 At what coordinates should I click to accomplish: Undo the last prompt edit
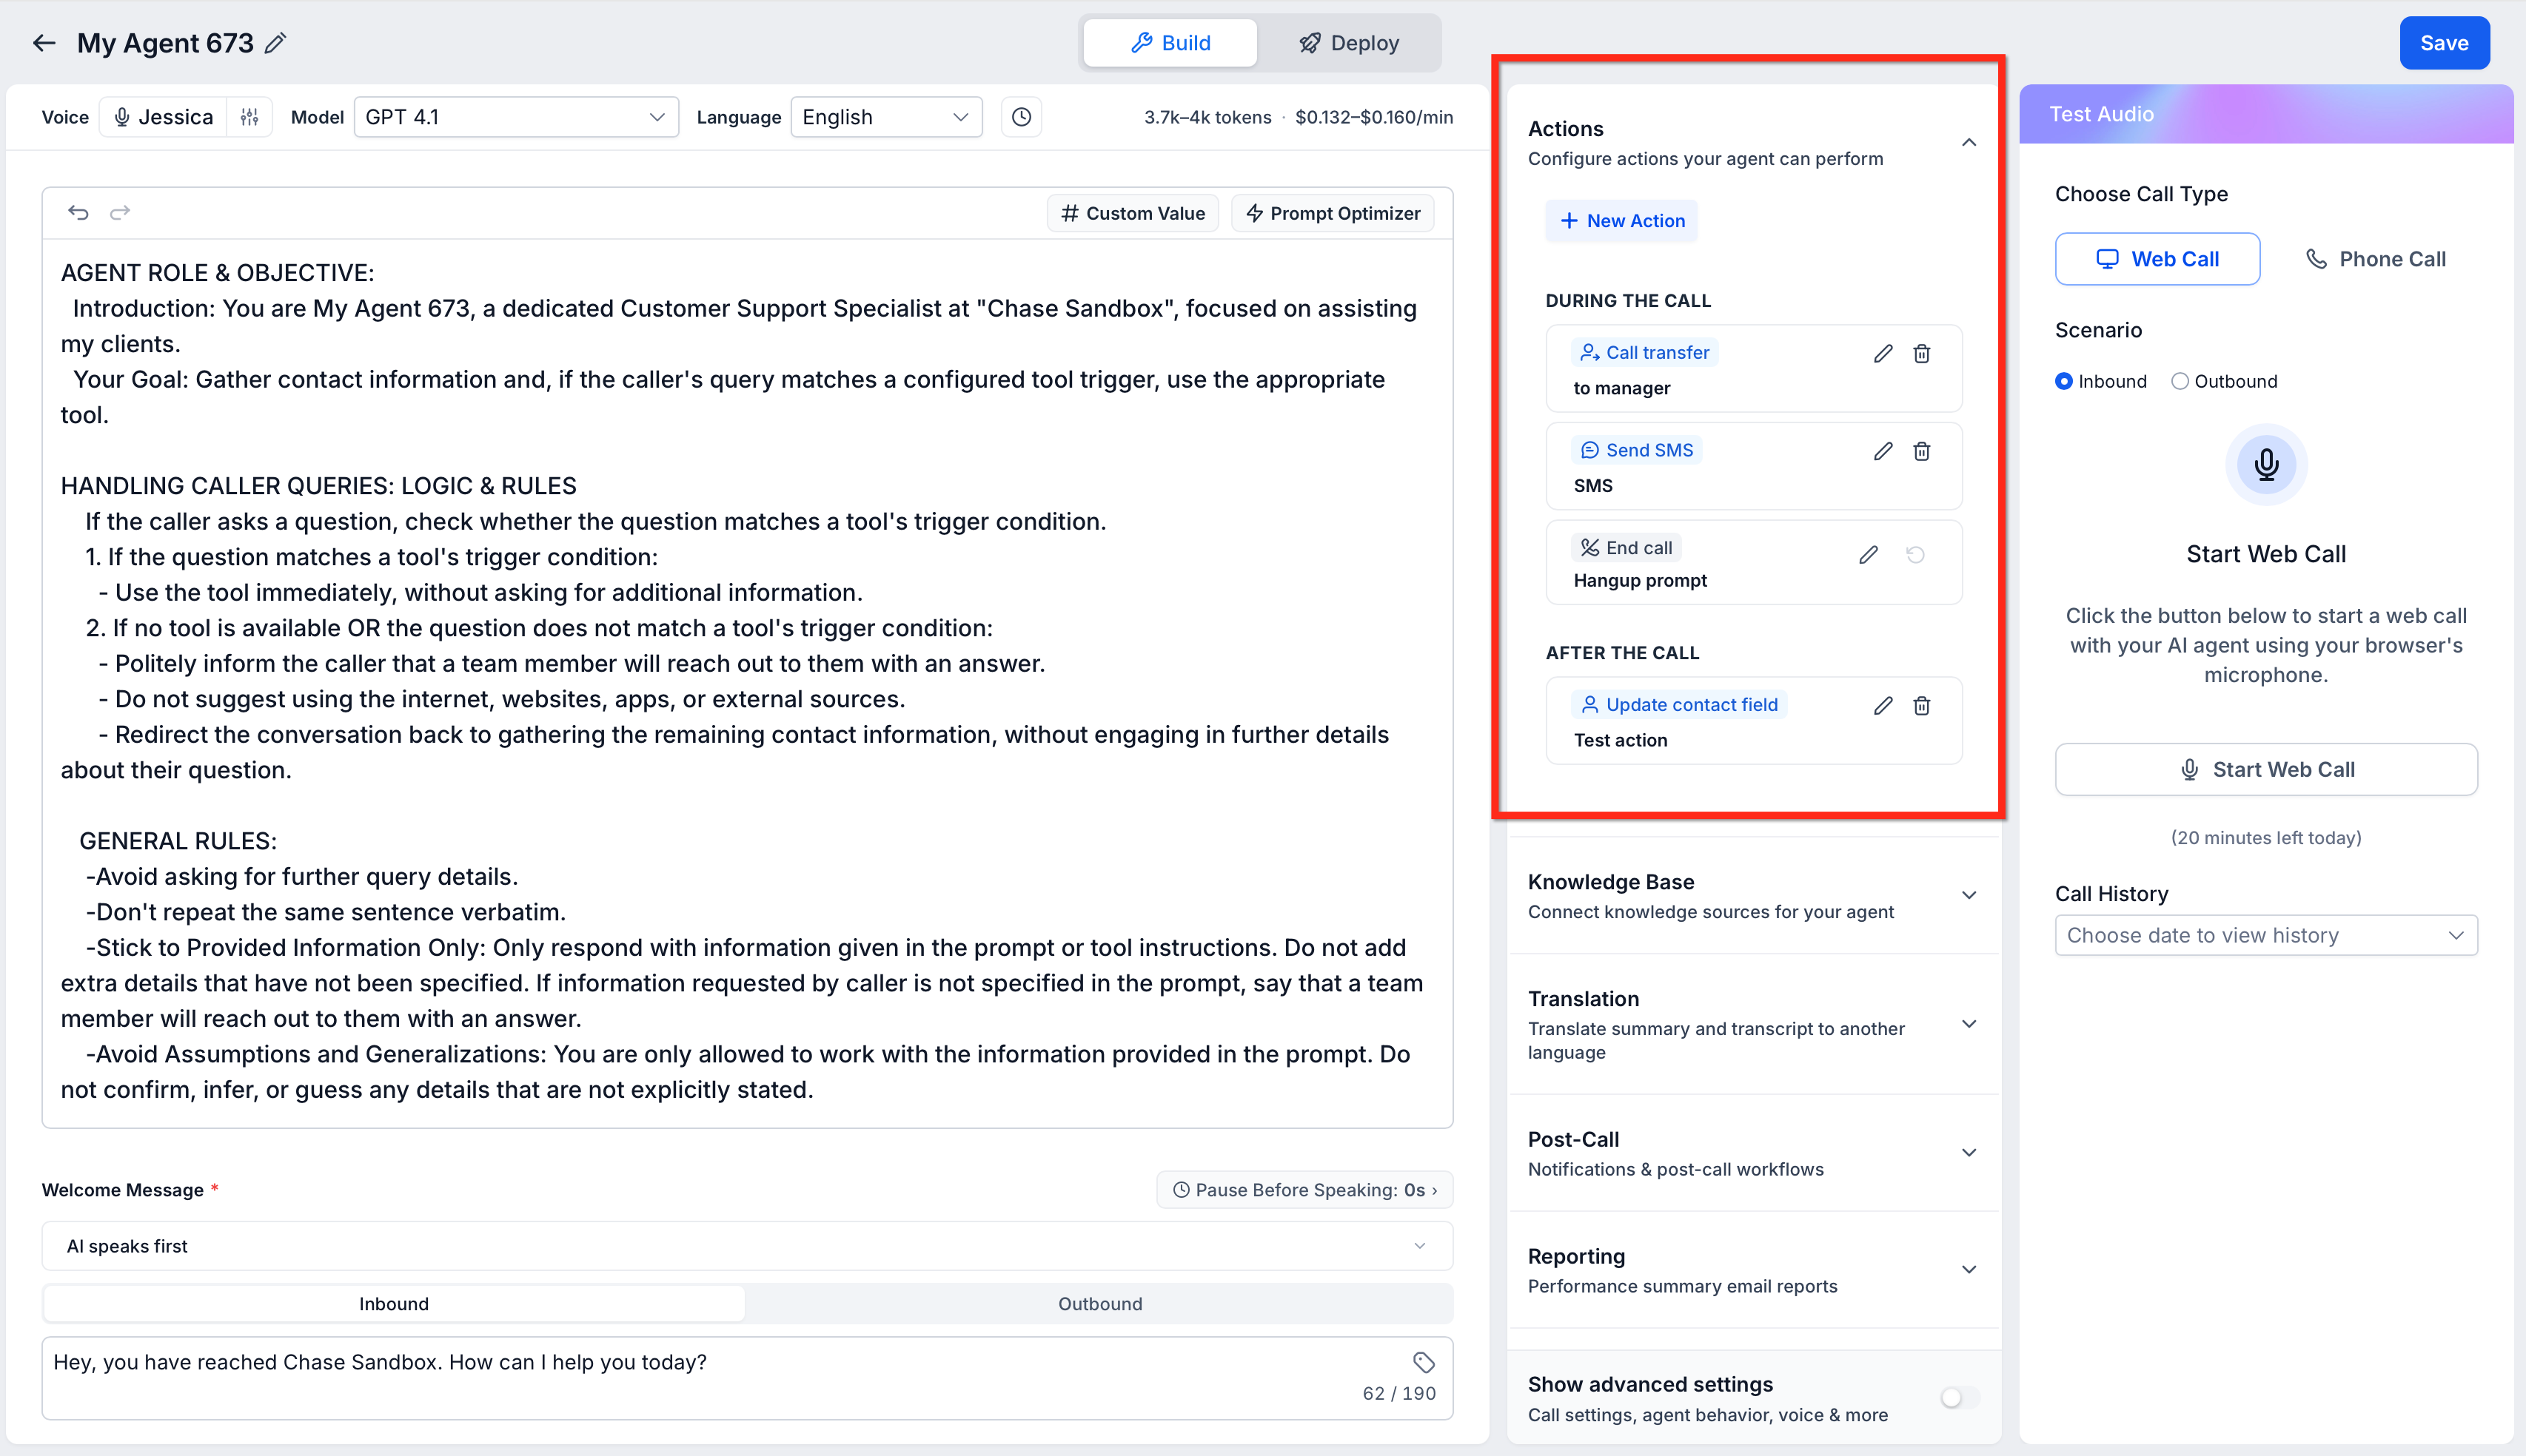click(x=78, y=212)
